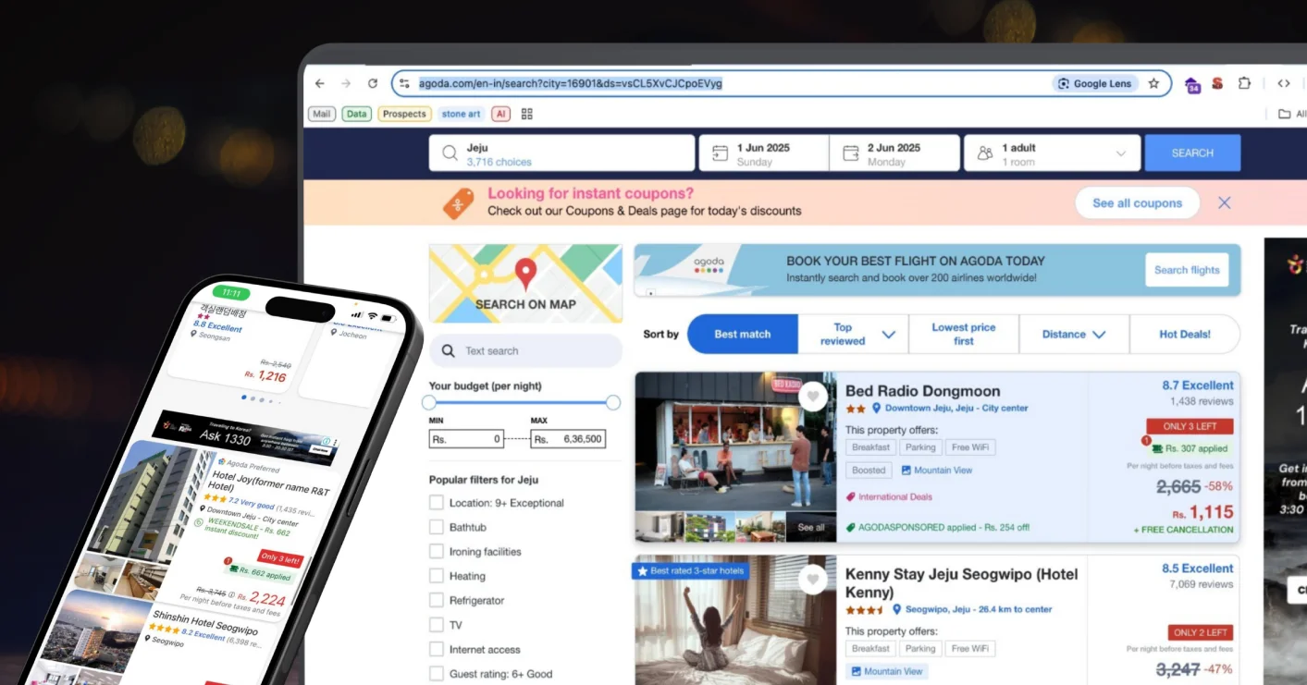Click the guests people icon
The image size is (1307, 685).
pos(985,153)
